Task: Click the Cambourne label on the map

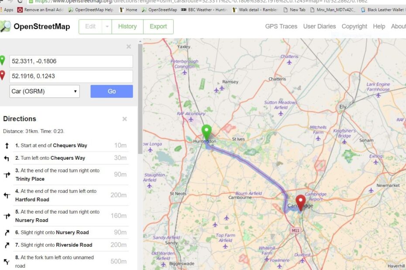Action: (x=240, y=197)
